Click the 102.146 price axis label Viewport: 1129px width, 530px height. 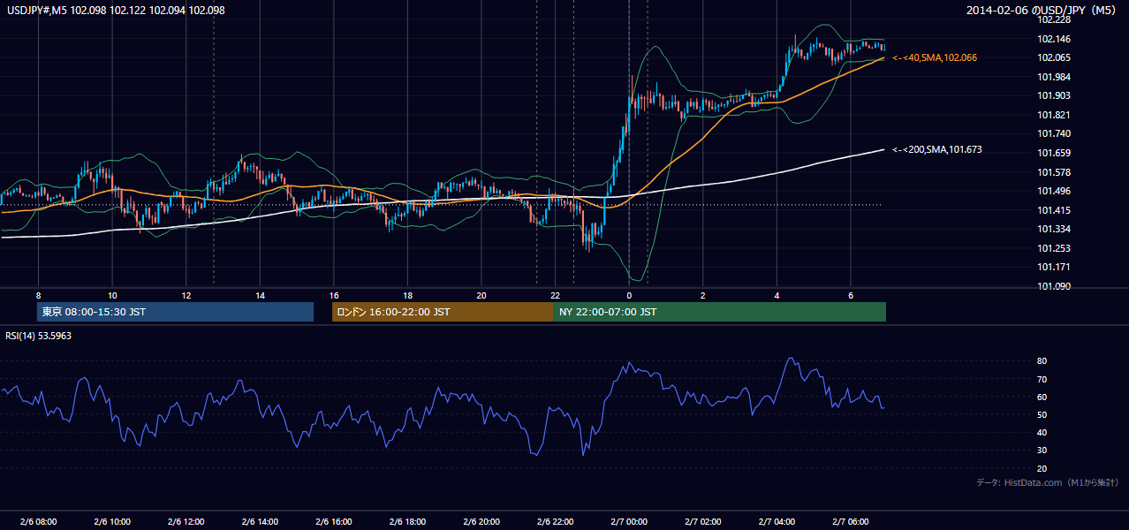pos(1054,39)
